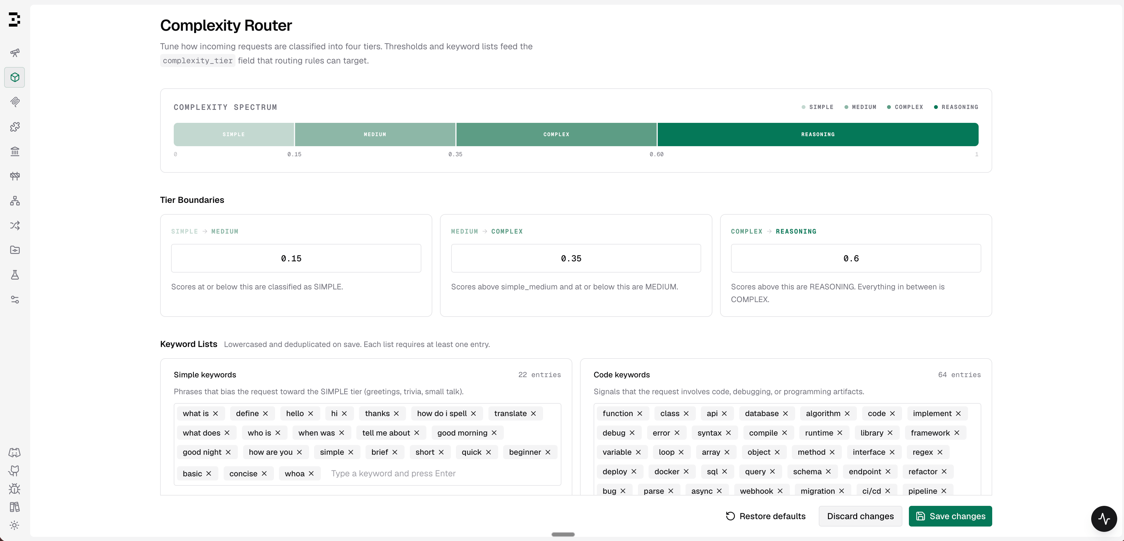Screen dimensions: 1124x541
Task: Click the complexity_tier code label
Action: coord(198,61)
